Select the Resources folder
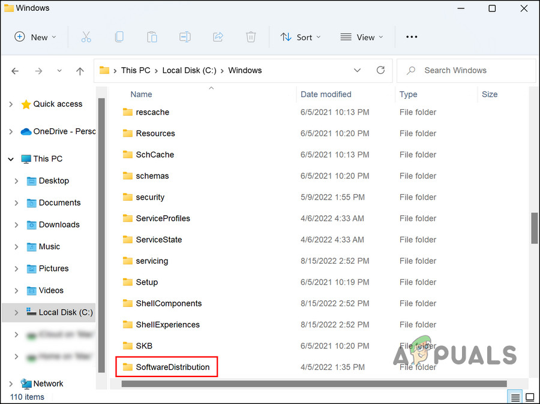Image resolution: width=540 pixels, height=404 pixels. pos(155,133)
